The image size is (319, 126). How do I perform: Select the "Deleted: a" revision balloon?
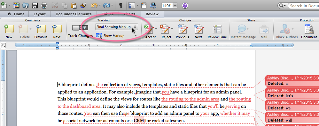coord(292,81)
